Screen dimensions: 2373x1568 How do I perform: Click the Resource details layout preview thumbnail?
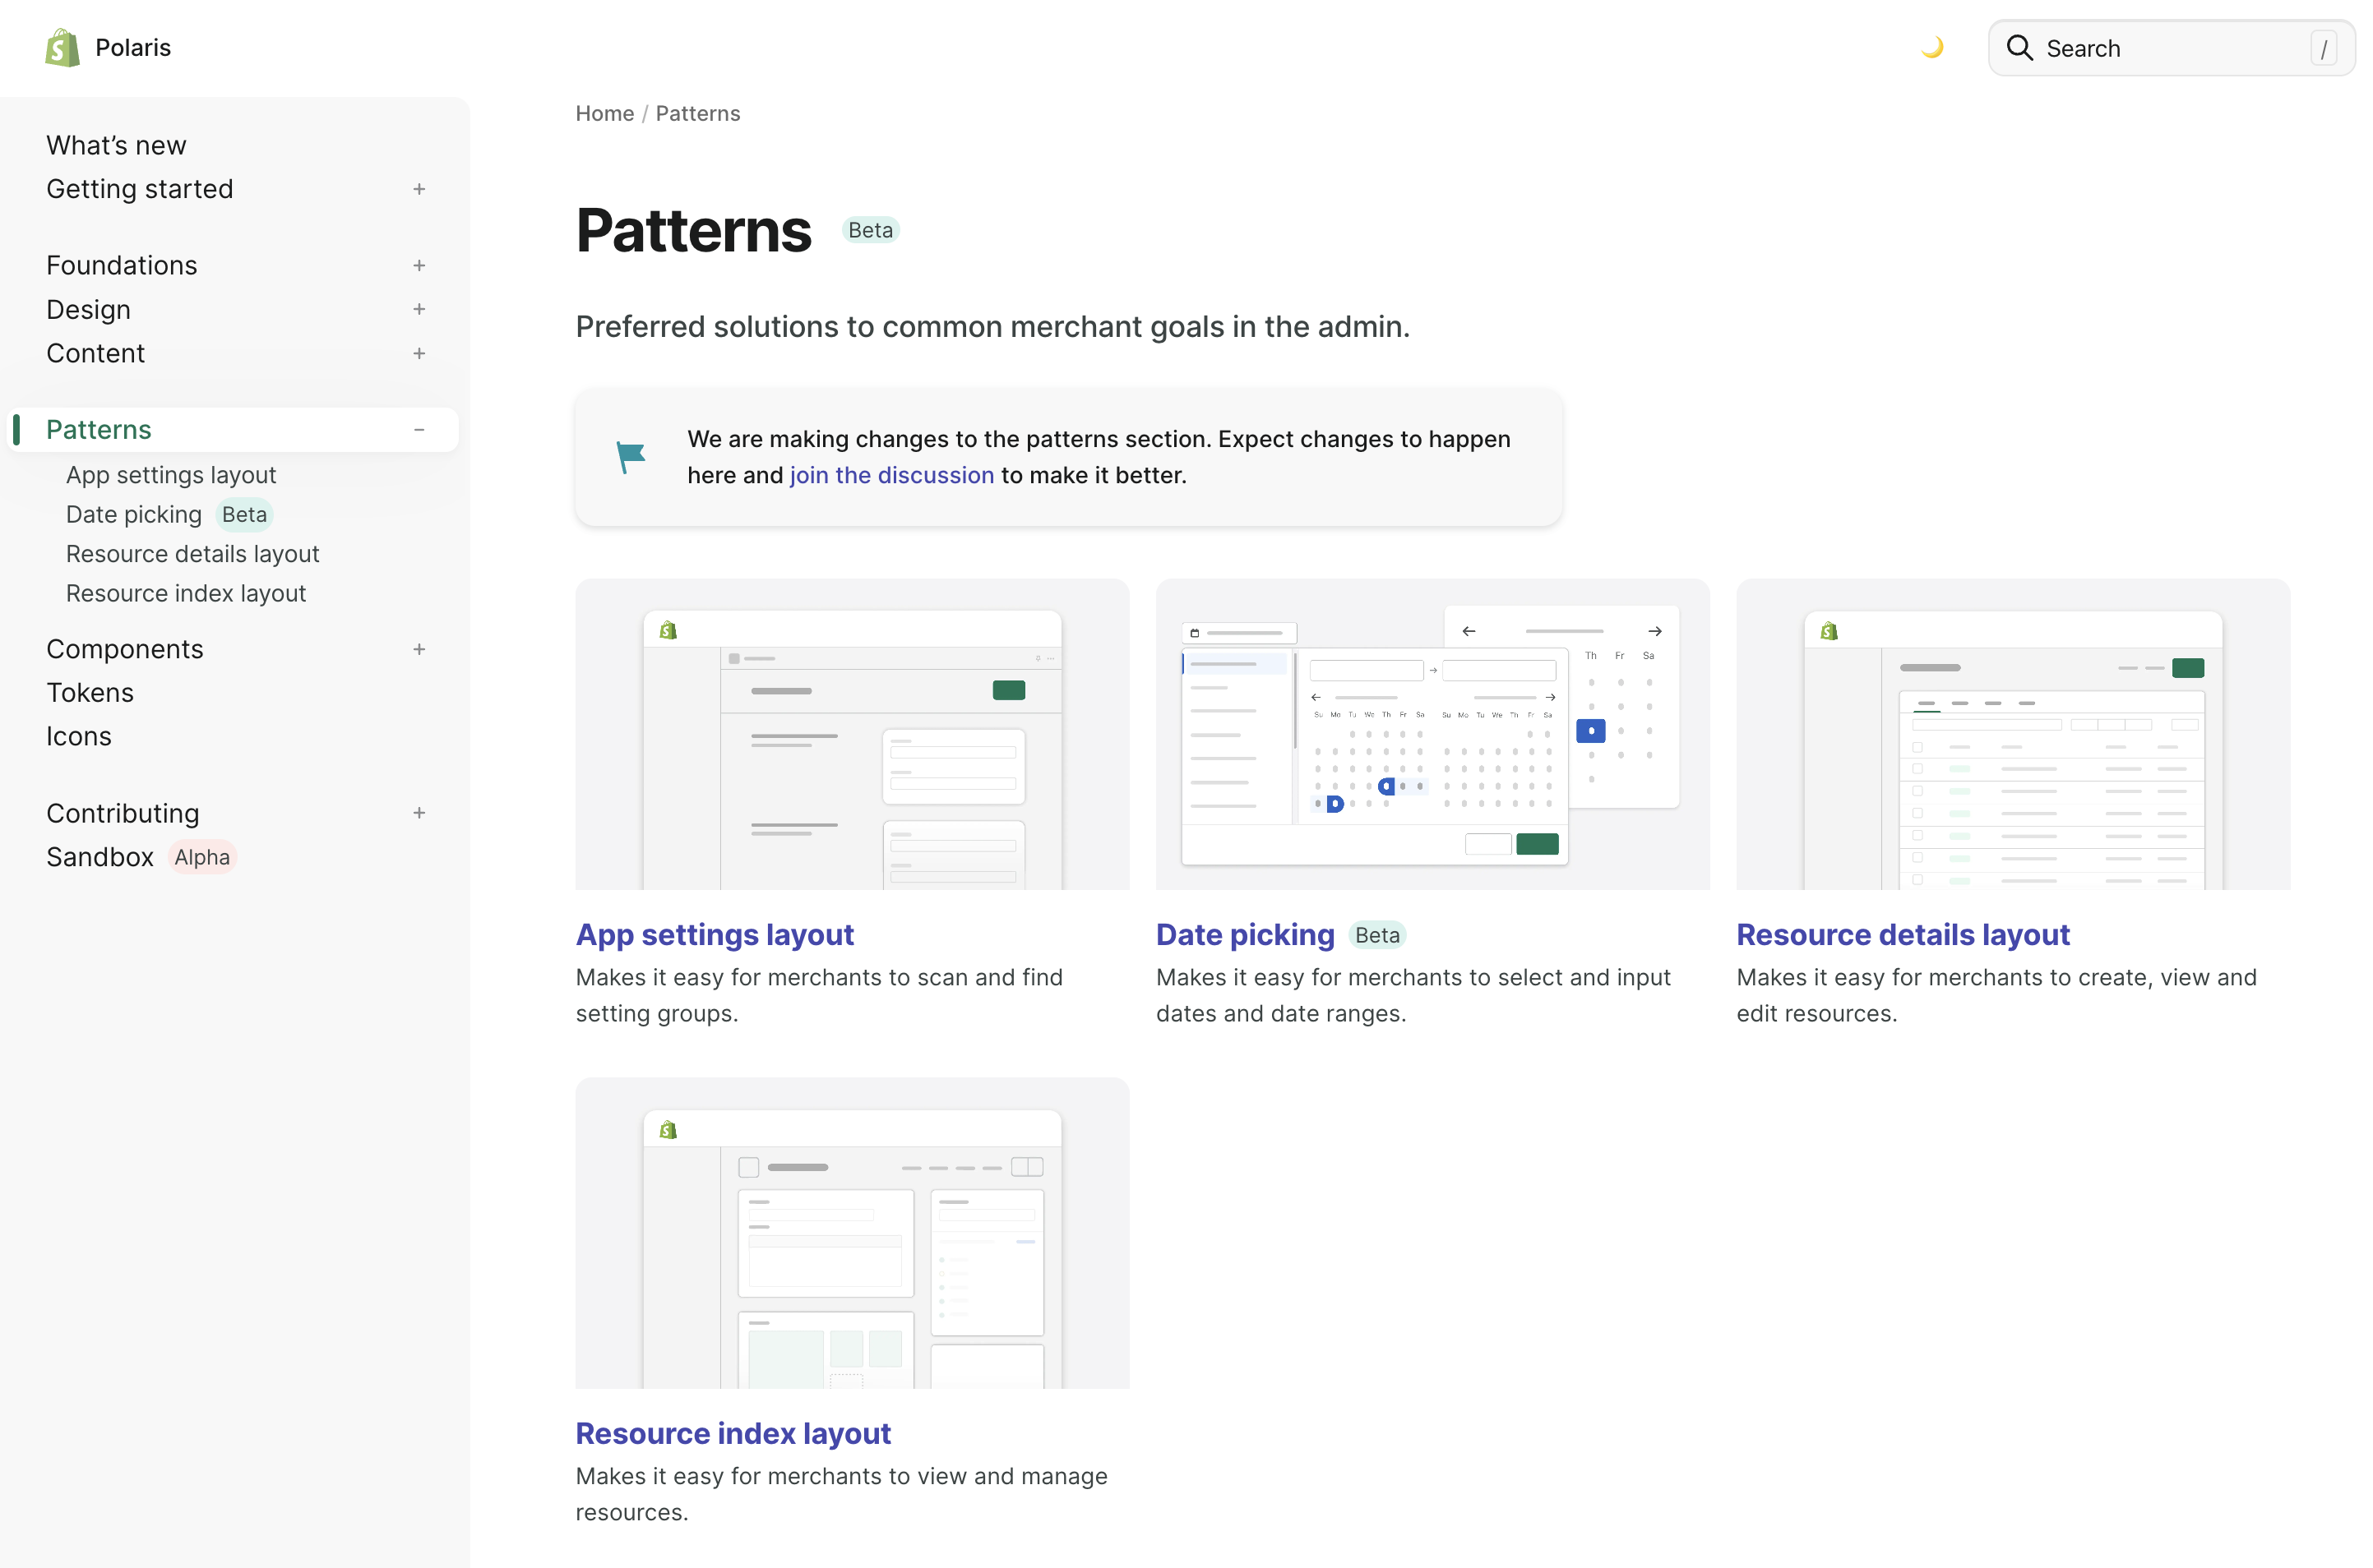[2013, 734]
